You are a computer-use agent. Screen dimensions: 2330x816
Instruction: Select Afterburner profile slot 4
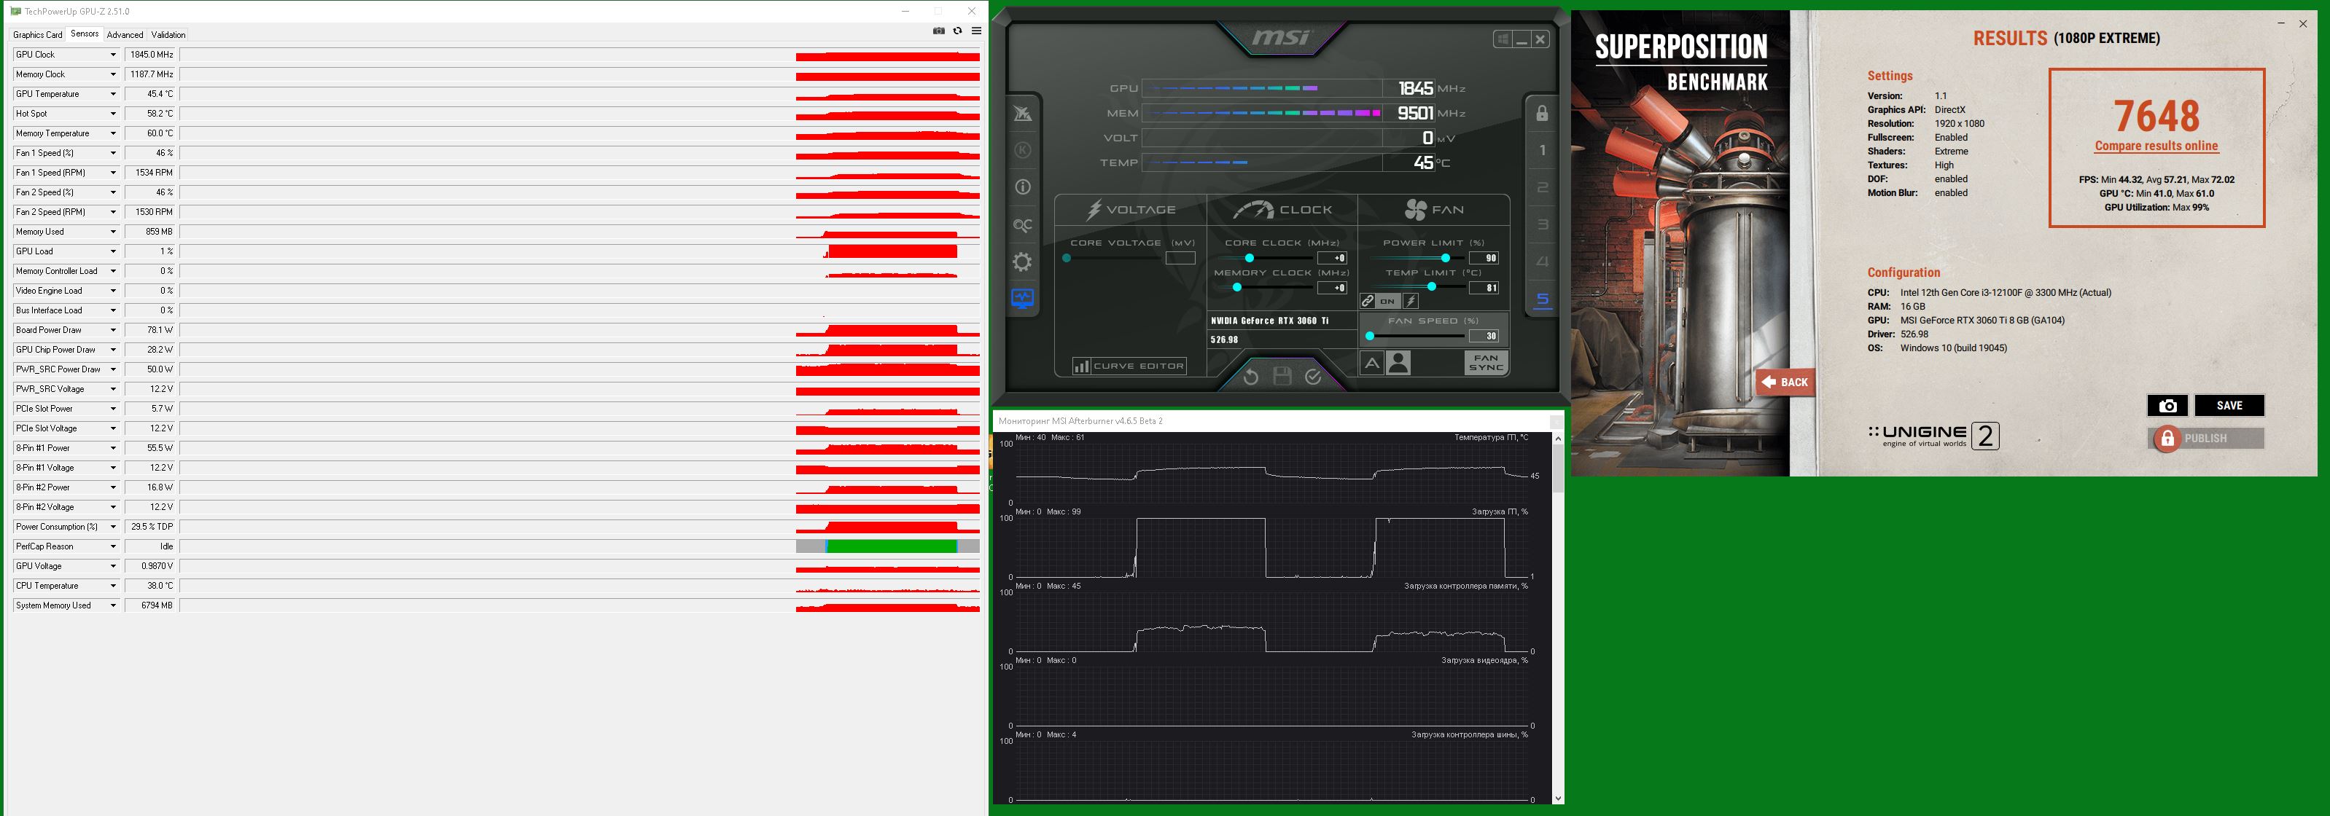pyautogui.click(x=1542, y=262)
